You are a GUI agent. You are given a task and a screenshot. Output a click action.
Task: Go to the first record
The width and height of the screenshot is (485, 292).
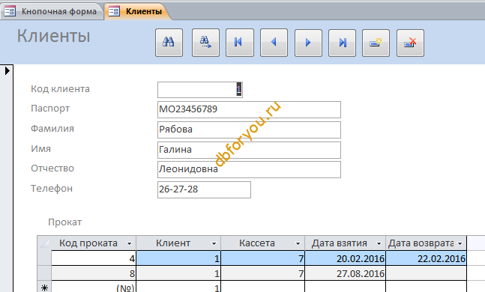tap(240, 43)
